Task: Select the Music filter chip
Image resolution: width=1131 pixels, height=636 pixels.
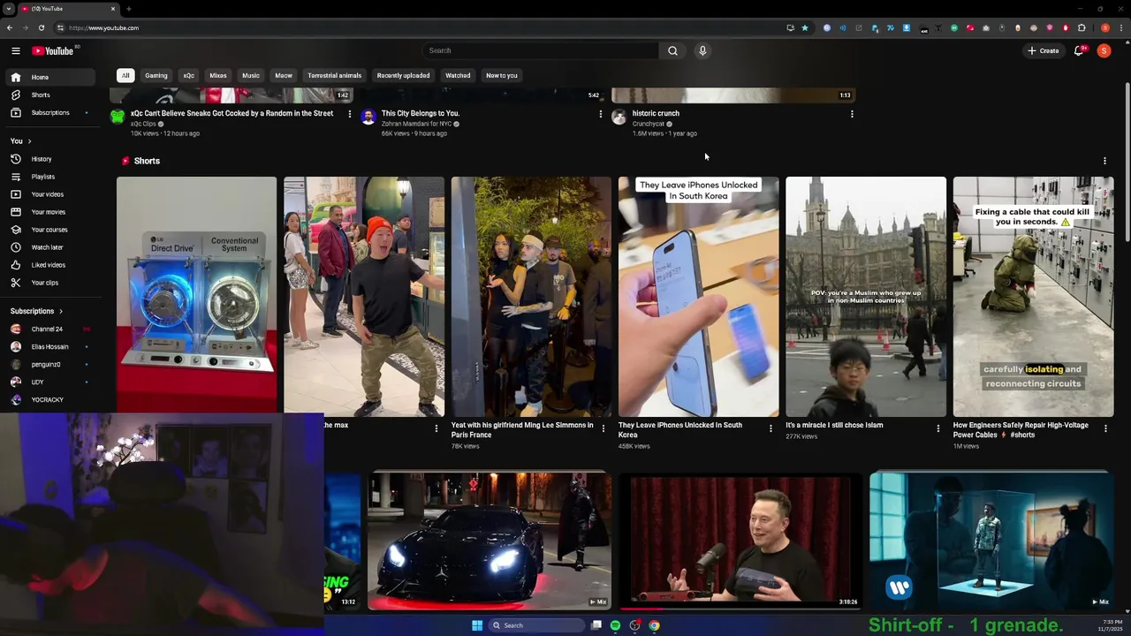Action: (x=251, y=75)
